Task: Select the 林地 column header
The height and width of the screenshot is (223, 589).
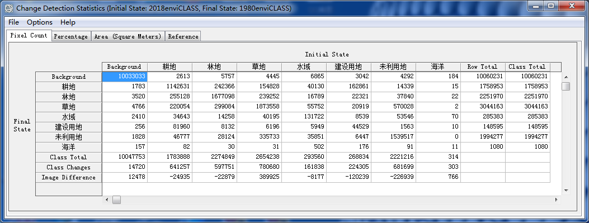Action: click(214, 67)
